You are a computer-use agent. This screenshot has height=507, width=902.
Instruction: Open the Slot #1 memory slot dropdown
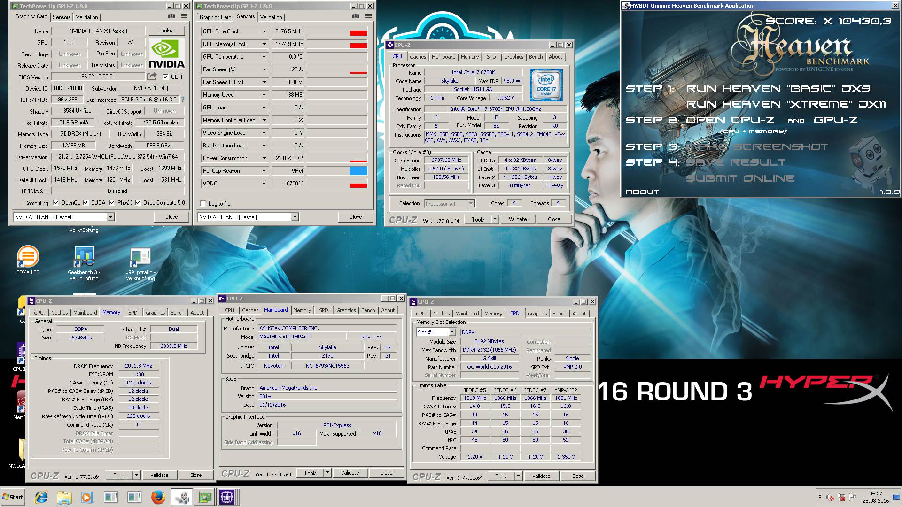point(452,332)
